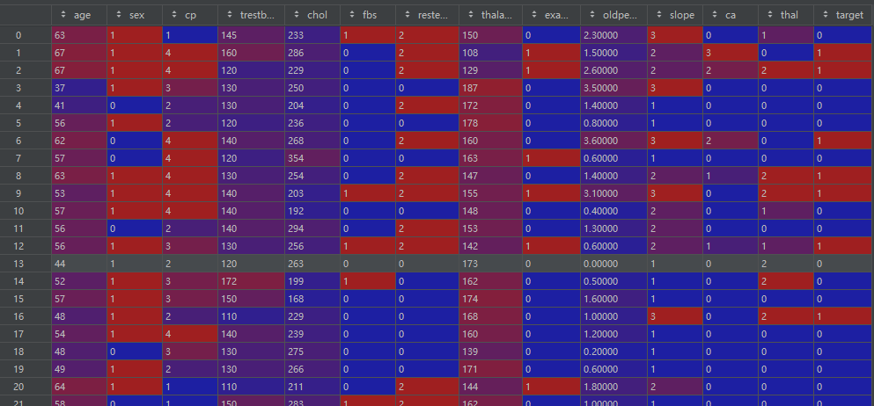Click the sort arrows on oldpe... column
The height and width of the screenshot is (406, 874).
click(592, 15)
